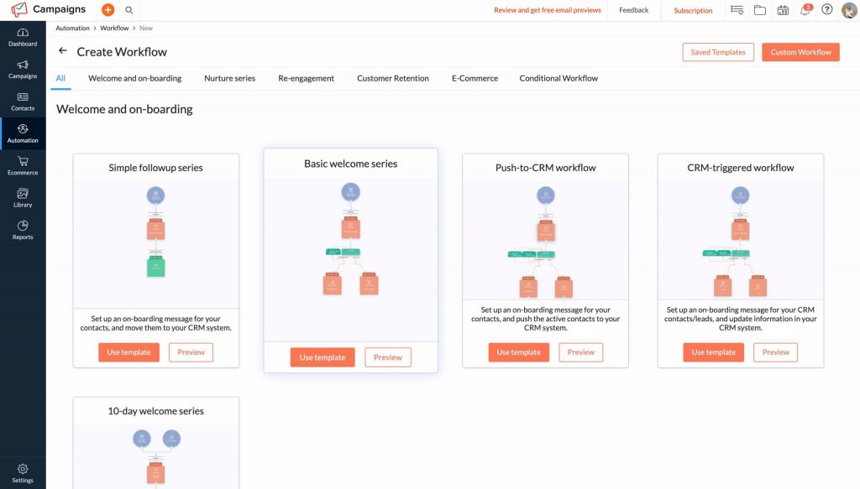Open the list view icon in the top bar
This screenshot has height=489, width=860.
(737, 10)
